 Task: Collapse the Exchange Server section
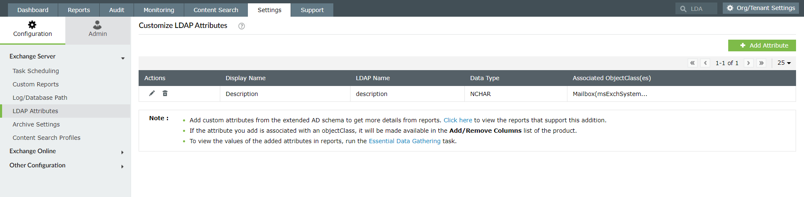123,58
